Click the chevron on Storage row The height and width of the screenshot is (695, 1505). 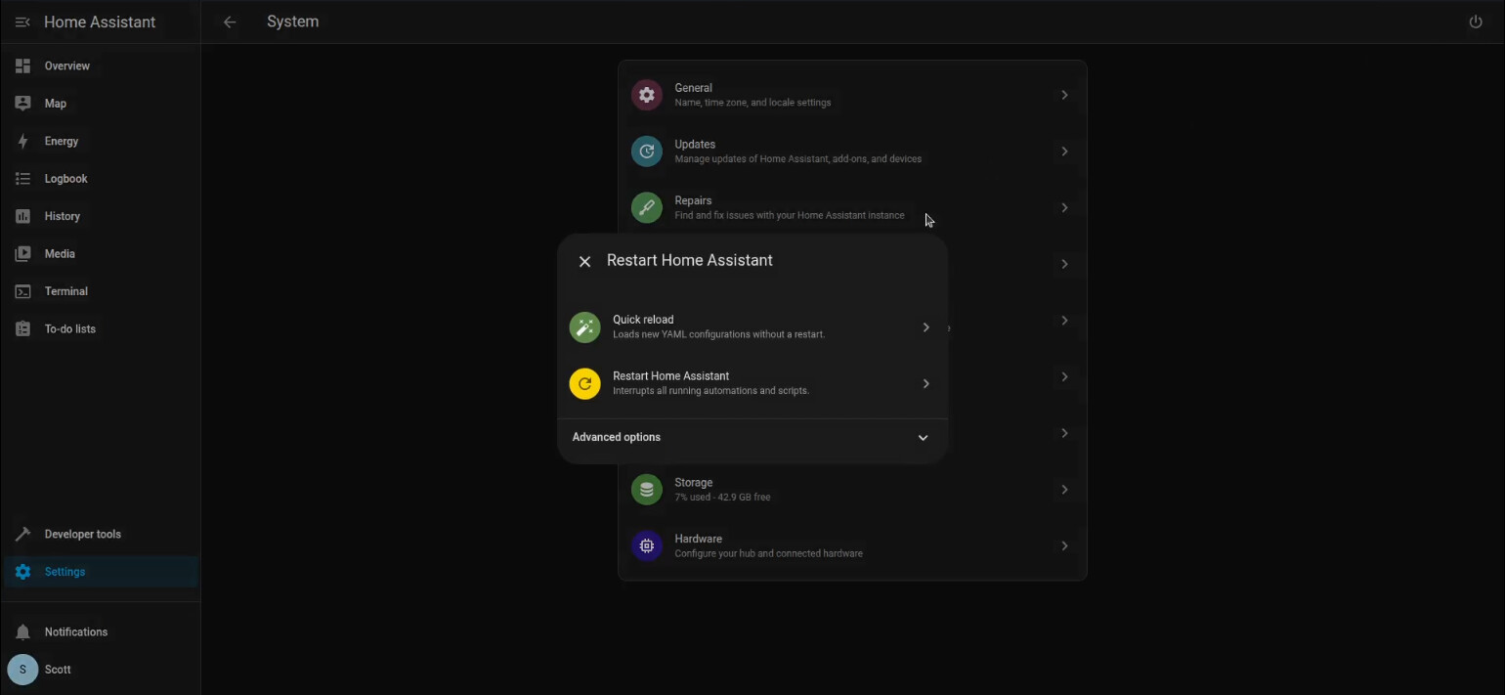pos(1064,490)
